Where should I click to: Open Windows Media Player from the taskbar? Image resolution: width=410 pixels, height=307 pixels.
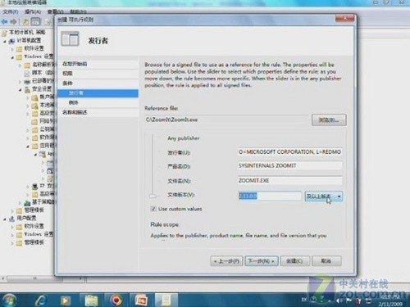pyautogui.click(x=65, y=300)
